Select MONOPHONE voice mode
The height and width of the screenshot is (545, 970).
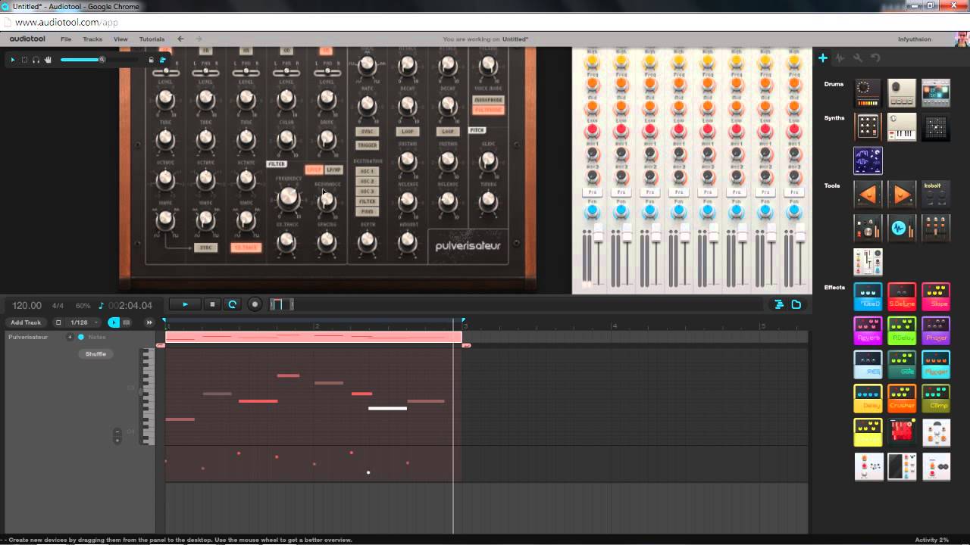[x=488, y=100]
